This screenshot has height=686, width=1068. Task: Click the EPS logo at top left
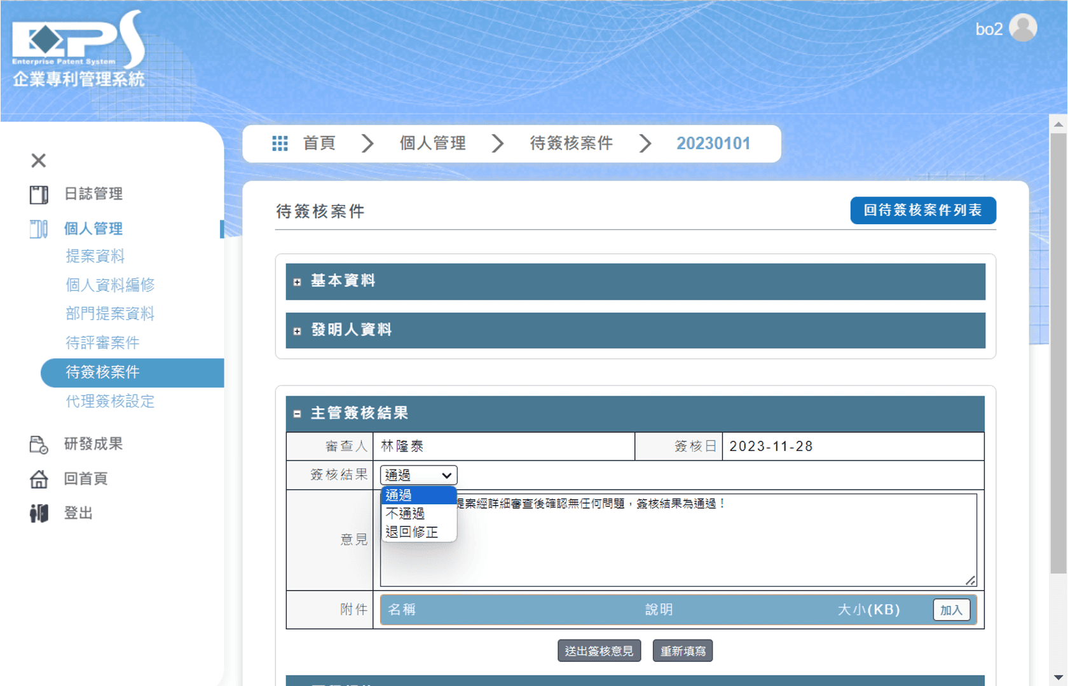pos(78,48)
